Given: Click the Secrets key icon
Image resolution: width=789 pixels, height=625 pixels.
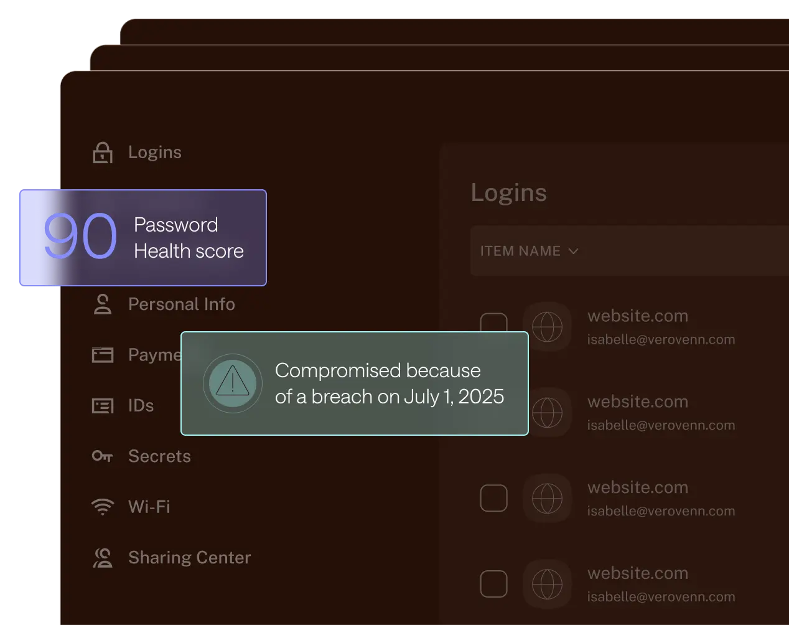Looking at the screenshot, I should [102, 456].
